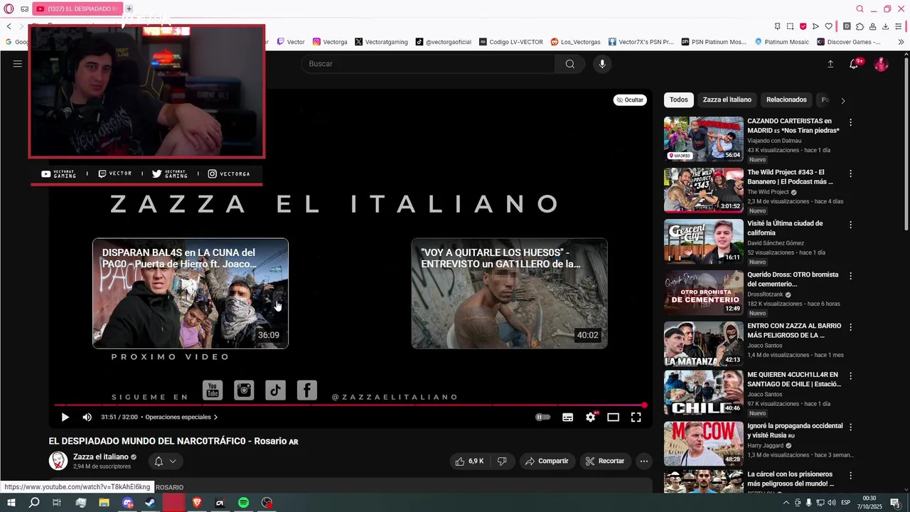The image size is (910, 512).
Task: Open a new tab with the plus button
Action: tap(129, 9)
